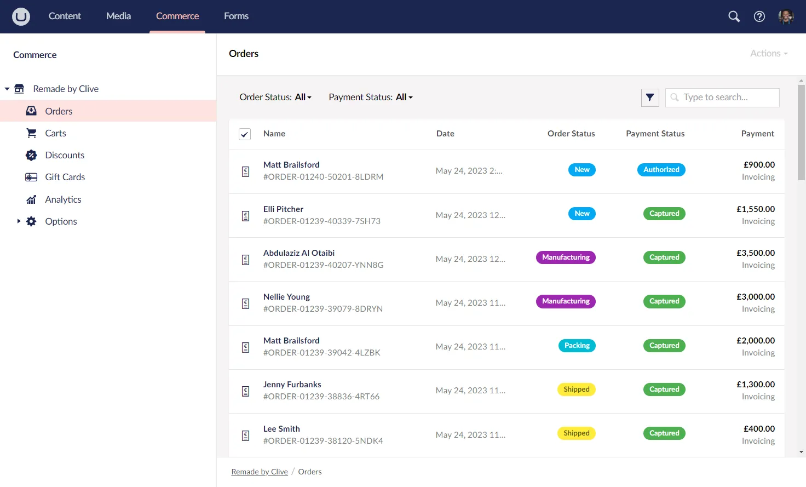Click the Umbraco logo in the top bar

pyautogui.click(x=20, y=16)
